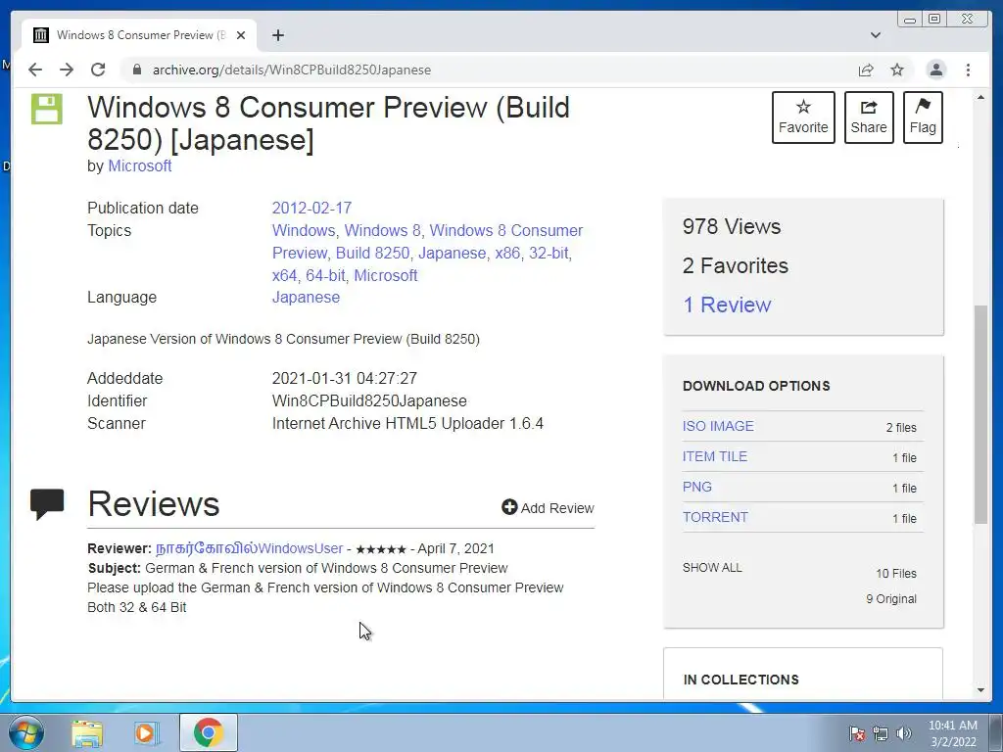Select the Windows 8 Consumer Preview tab

click(139, 35)
